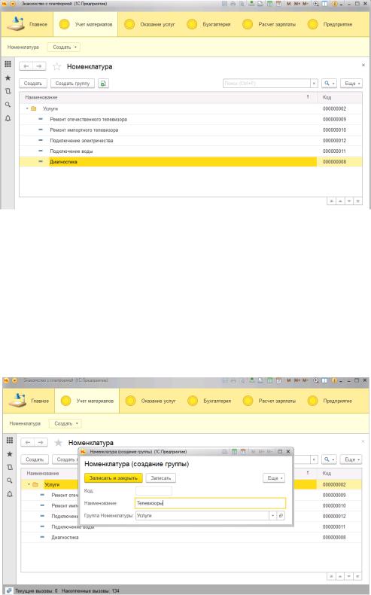Go back with left arrow in top window
The image size is (371, 595).
tap(26, 66)
